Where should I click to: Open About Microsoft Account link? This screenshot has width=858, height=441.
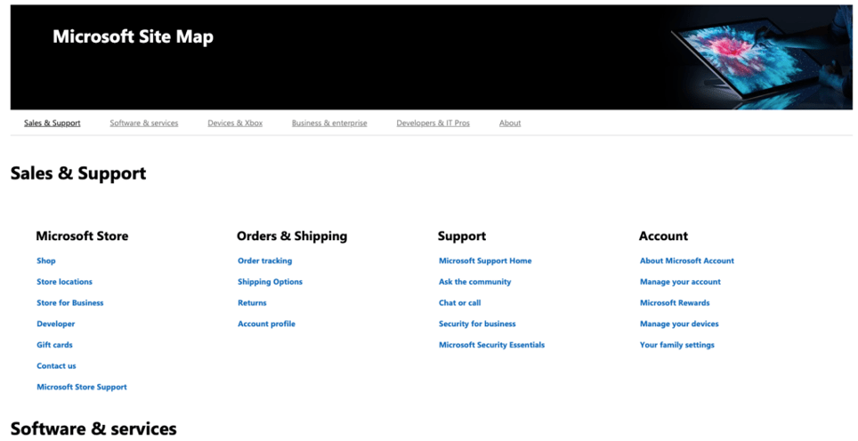[x=687, y=261]
